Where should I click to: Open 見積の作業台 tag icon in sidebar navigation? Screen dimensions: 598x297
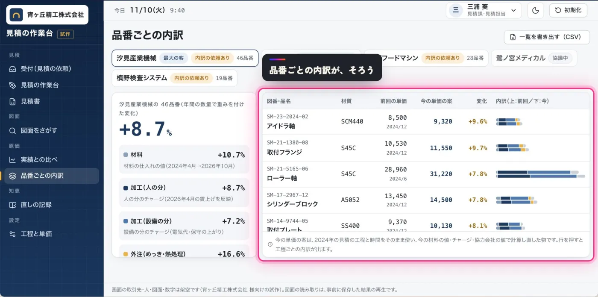coord(12,85)
